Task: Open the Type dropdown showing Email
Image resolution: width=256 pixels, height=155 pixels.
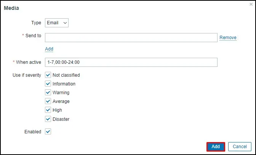Action: (x=57, y=23)
